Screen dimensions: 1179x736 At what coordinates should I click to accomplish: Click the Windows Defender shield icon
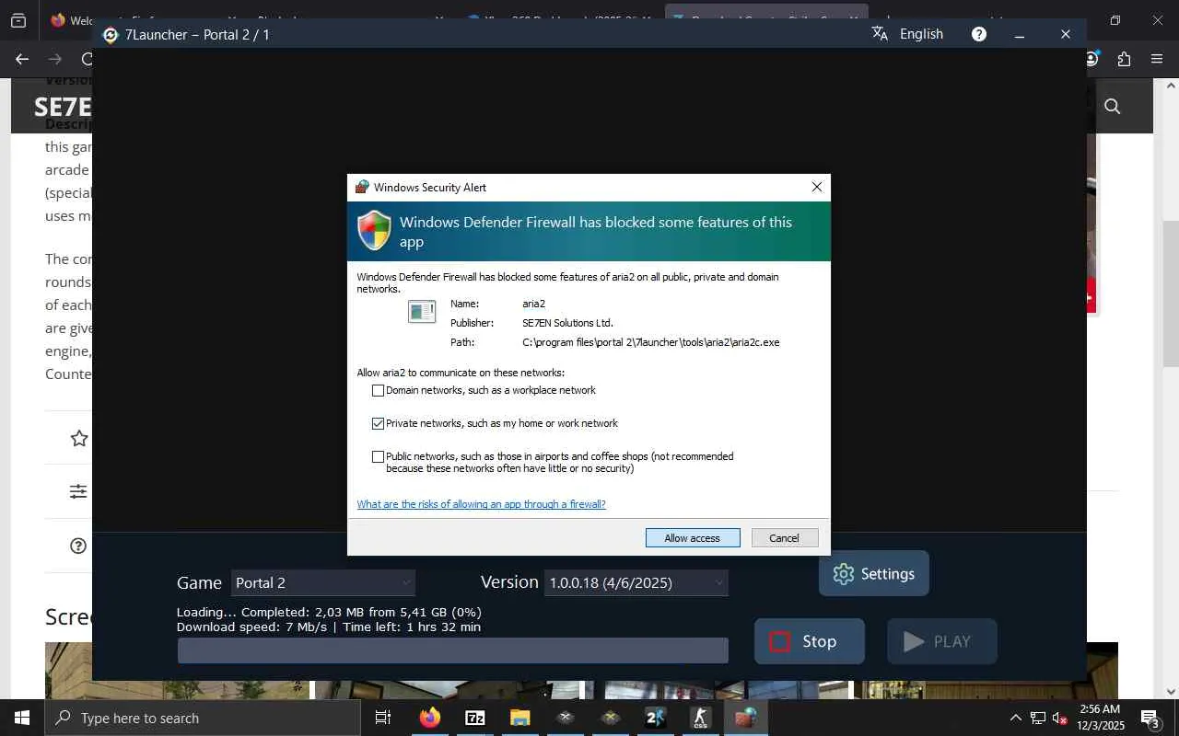[x=374, y=231]
